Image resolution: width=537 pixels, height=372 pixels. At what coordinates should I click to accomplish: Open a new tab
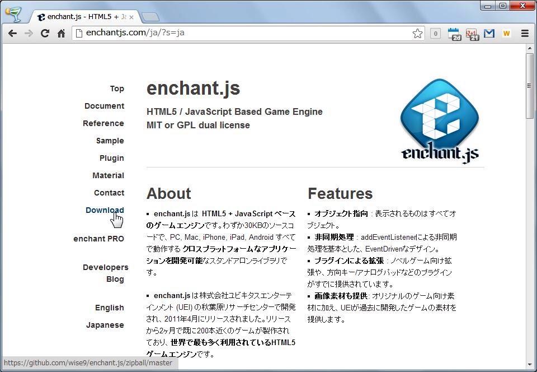150,17
